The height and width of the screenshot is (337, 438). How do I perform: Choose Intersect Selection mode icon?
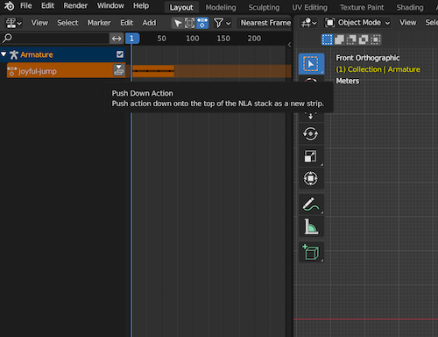click(x=375, y=39)
